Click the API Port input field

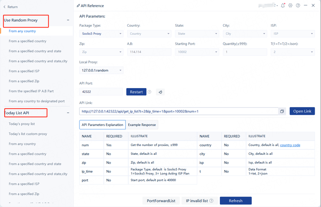[101, 92]
